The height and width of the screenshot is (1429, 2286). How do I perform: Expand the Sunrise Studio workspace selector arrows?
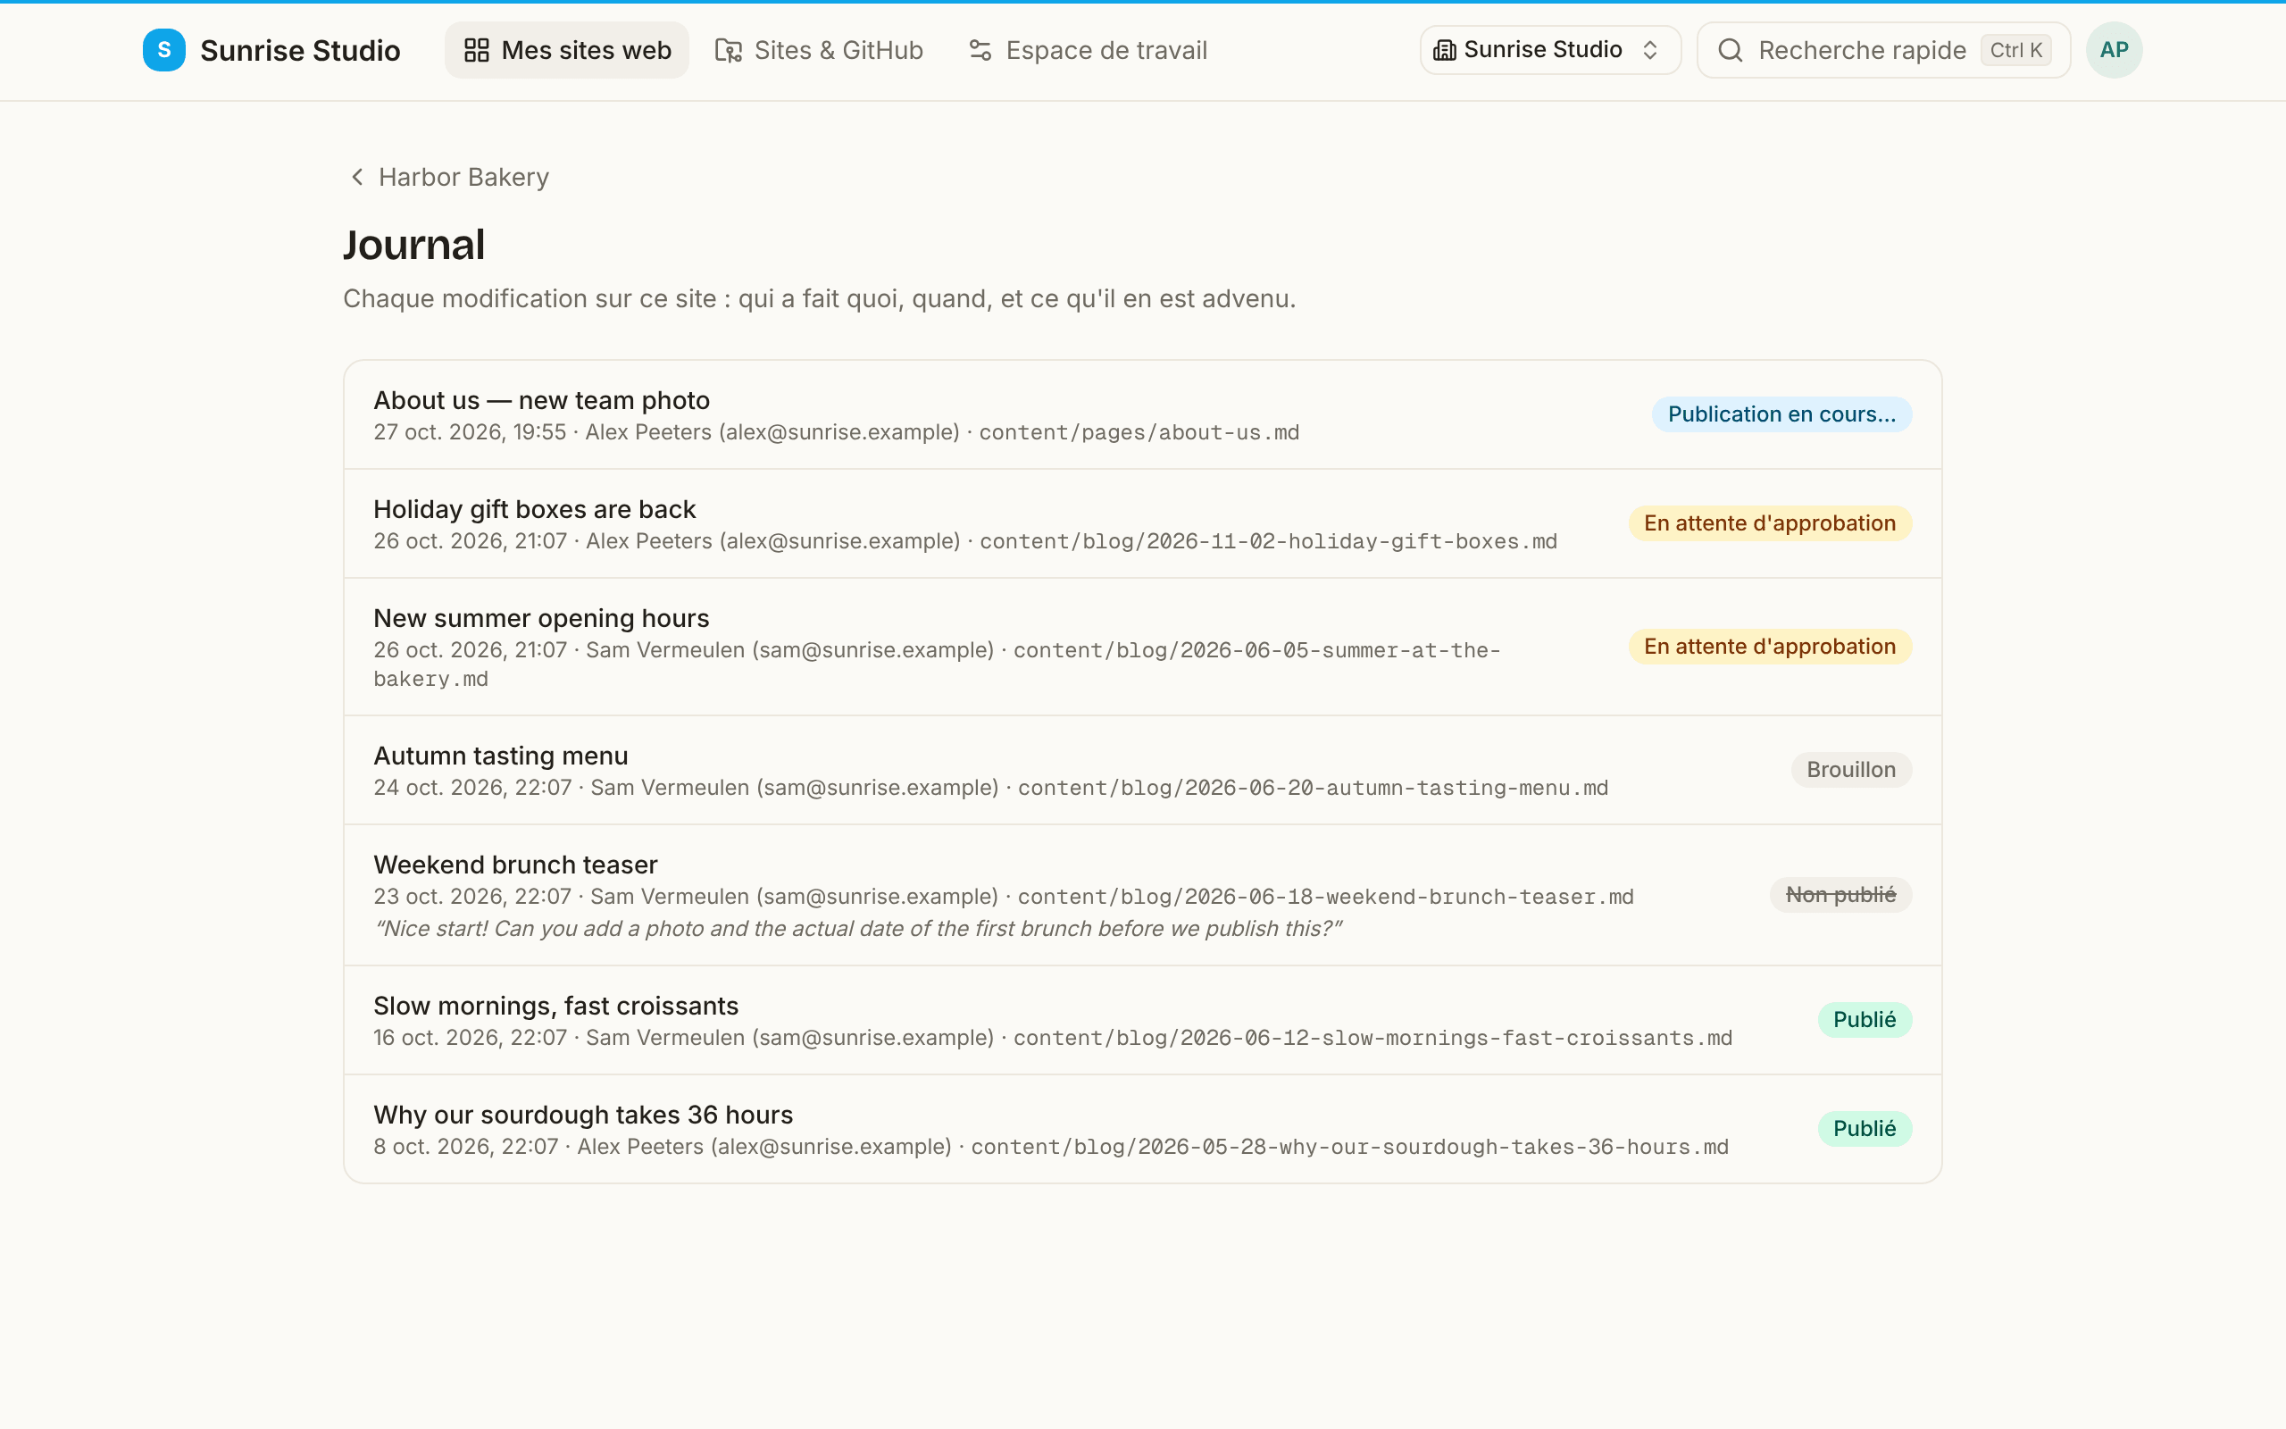click(1650, 50)
